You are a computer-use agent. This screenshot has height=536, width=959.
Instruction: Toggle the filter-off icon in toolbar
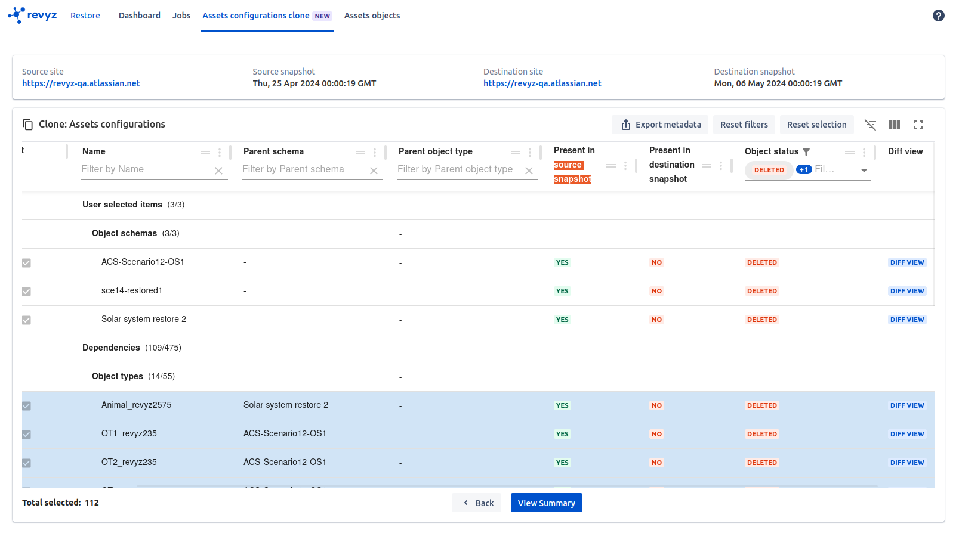(x=871, y=125)
